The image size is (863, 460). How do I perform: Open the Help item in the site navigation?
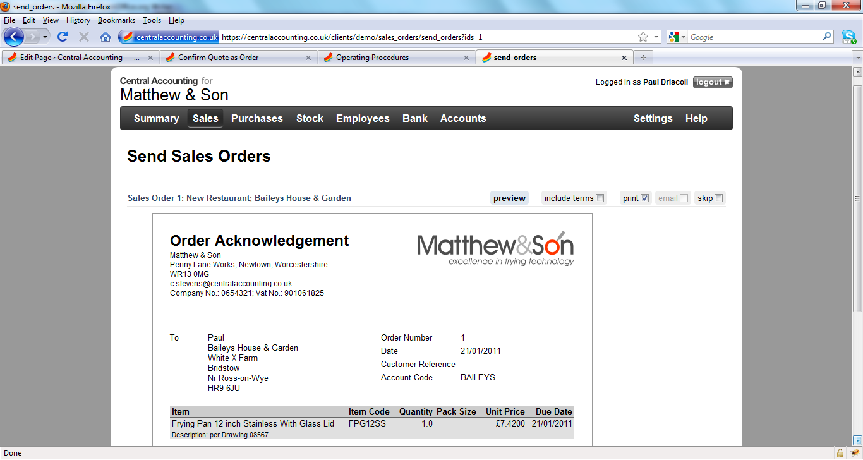(x=696, y=118)
